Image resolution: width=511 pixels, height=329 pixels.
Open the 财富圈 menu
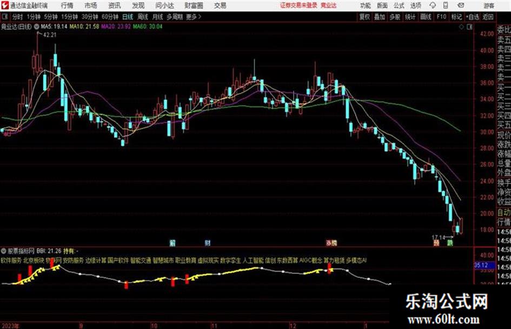pos(194,5)
